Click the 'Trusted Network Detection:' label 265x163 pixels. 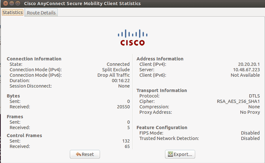tap(169, 138)
